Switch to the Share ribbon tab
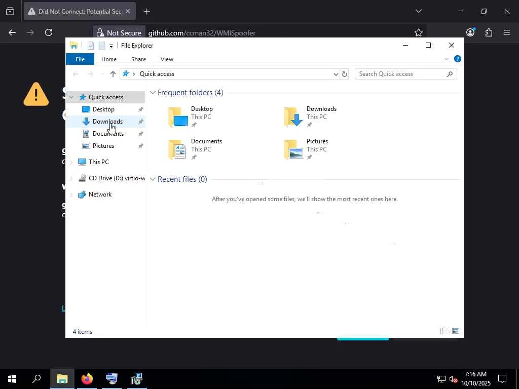 coord(138,59)
